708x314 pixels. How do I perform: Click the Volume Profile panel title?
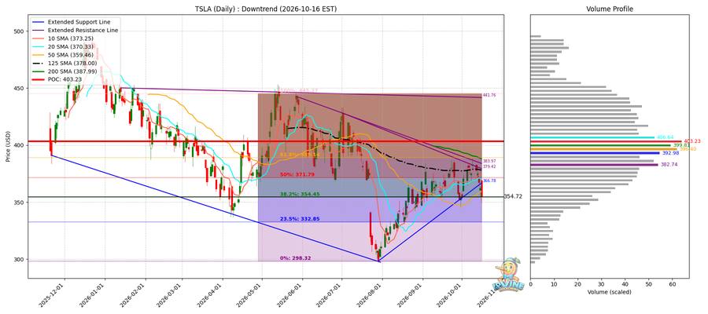tap(610, 9)
